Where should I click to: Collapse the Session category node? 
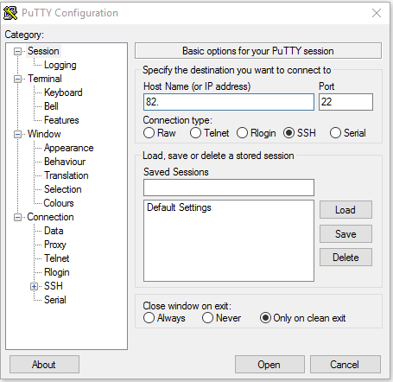pos(17,52)
